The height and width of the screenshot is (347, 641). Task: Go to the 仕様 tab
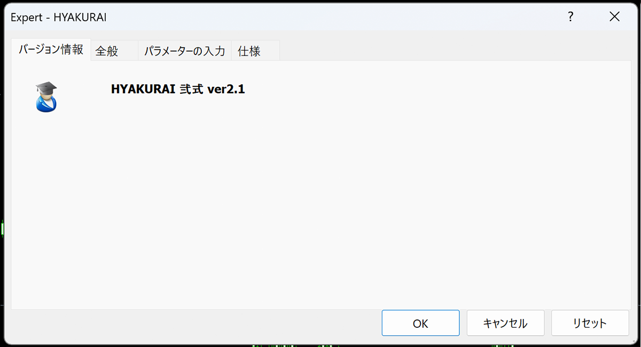pos(249,51)
